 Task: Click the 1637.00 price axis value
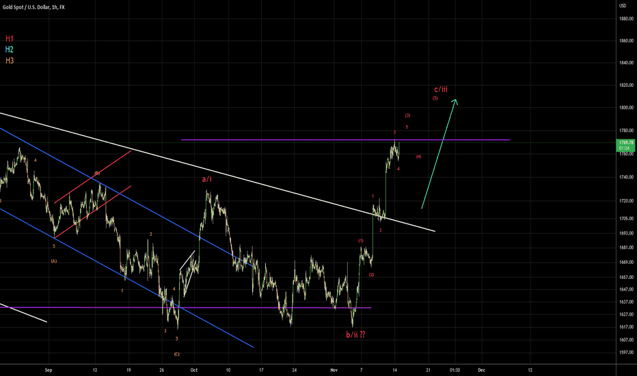tap(627, 302)
